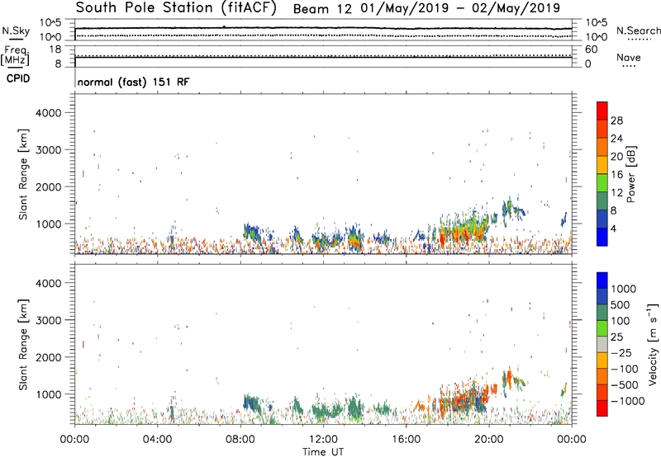661x457 pixels.
Task: Click the 'Time UT' axis title
Action: (x=323, y=452)
